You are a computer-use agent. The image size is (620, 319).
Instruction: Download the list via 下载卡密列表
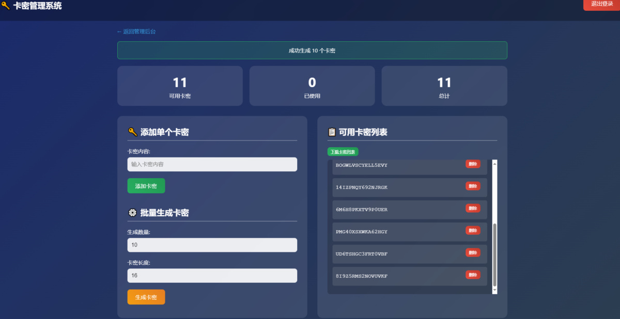[x=343, y=152]
